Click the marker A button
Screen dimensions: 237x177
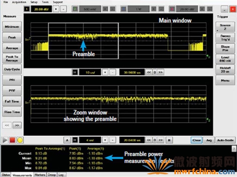pyautogui.click(x=67, y=140)
